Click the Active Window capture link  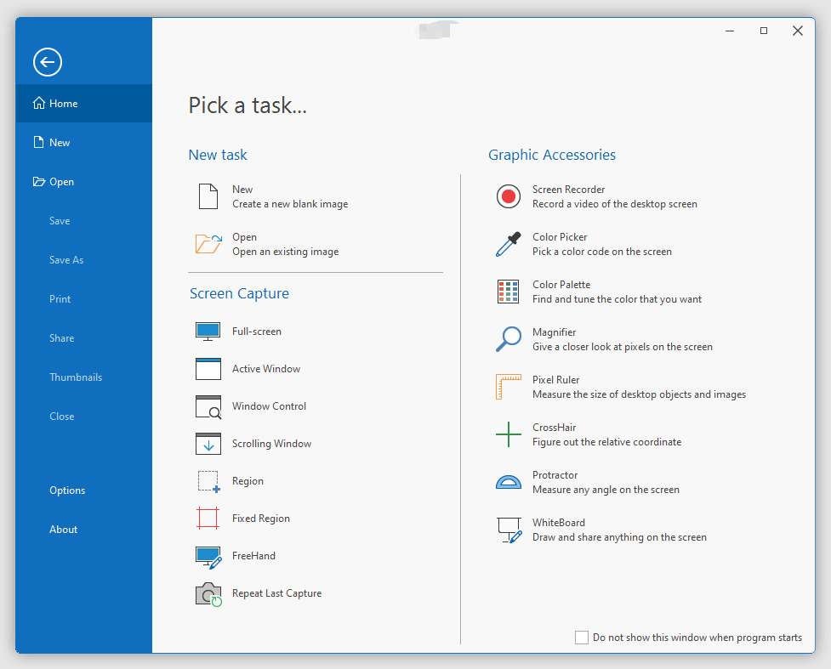(x=266, y=369)
